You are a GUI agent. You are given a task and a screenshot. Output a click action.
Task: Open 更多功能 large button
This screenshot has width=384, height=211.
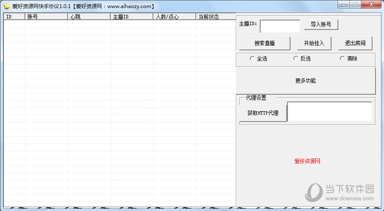306,81
